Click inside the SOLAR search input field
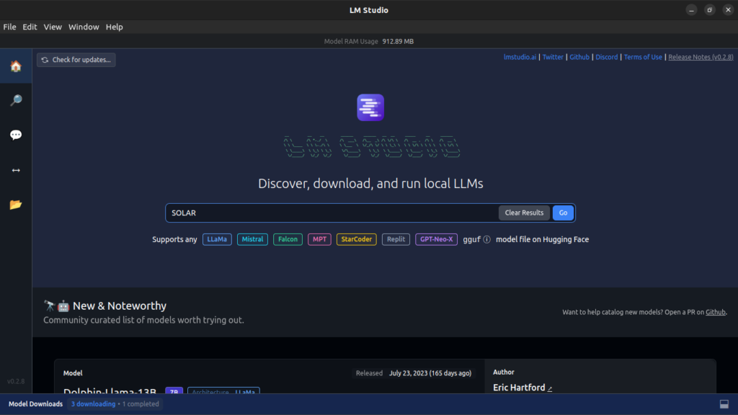This screenshot has width=738, height=415. tap(324, 213)
